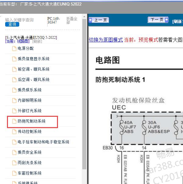Go to next page with 下一页
This screenshot has width=183, height=184.
(x=158, y=20)
